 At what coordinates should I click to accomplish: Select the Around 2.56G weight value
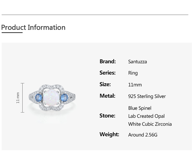143,135
